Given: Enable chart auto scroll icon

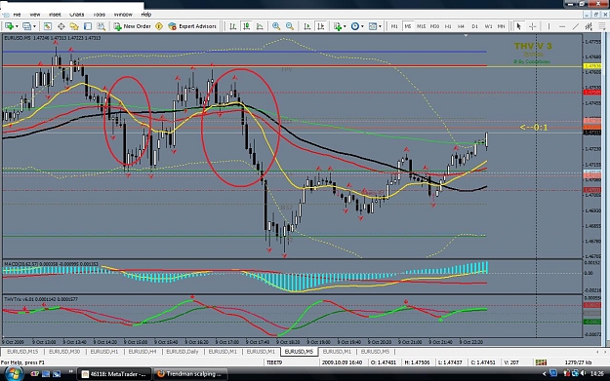Looking at the screenshot, I should pyautogui.click(x=307, y=26).
